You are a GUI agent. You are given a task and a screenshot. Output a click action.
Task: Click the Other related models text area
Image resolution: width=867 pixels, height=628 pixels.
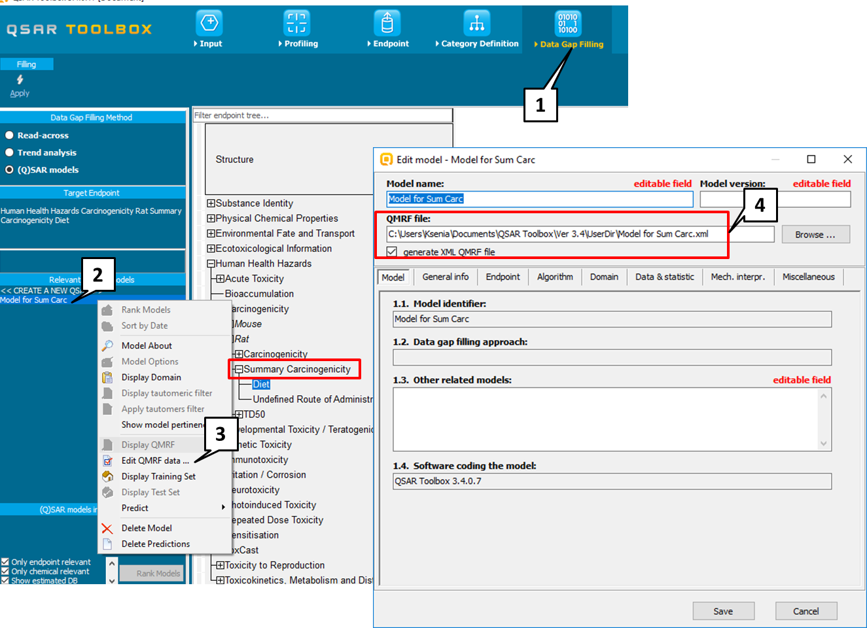click(606, 419)
